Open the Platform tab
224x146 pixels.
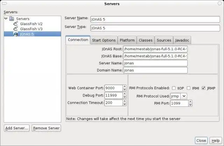tap(127, 40)
